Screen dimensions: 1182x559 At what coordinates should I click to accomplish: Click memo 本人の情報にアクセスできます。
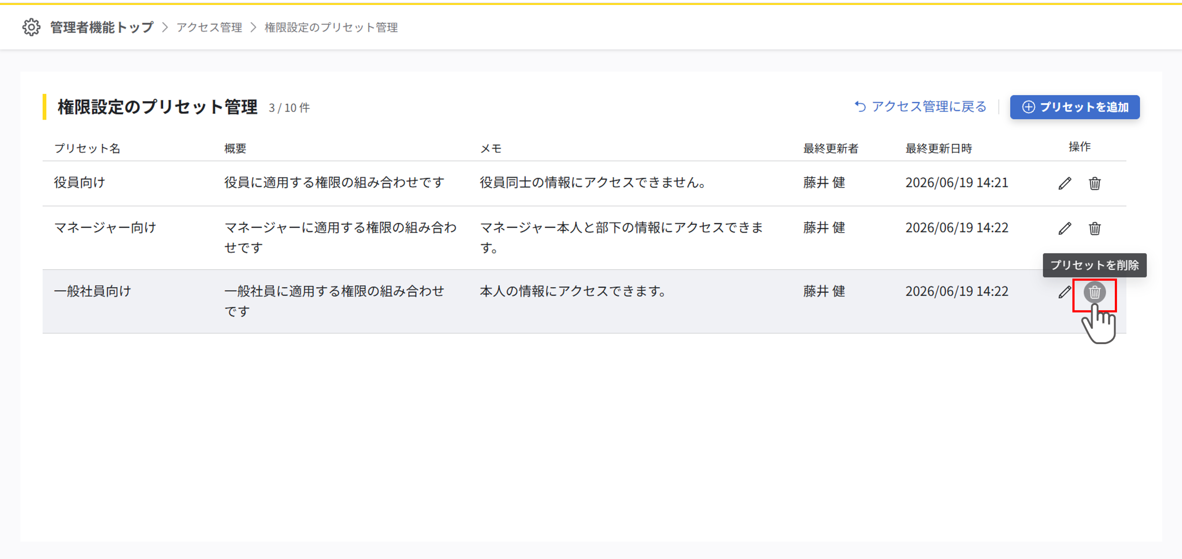click(573, 291)
